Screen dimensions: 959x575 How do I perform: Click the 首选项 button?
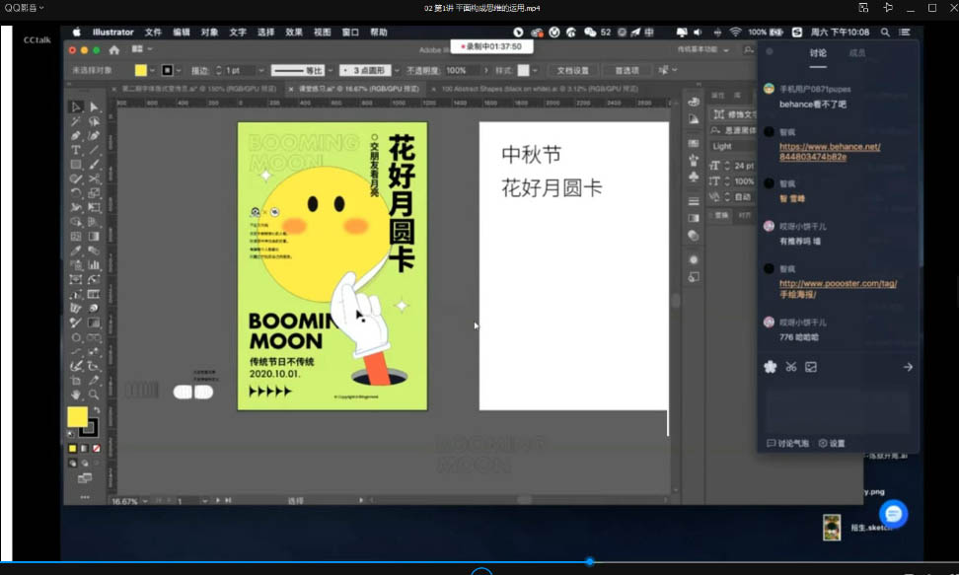627,70
